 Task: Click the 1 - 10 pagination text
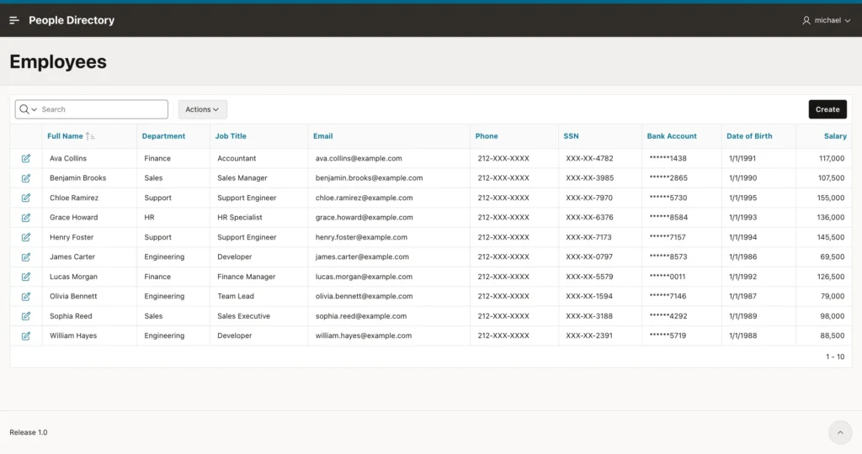click(x=834, y=356)
